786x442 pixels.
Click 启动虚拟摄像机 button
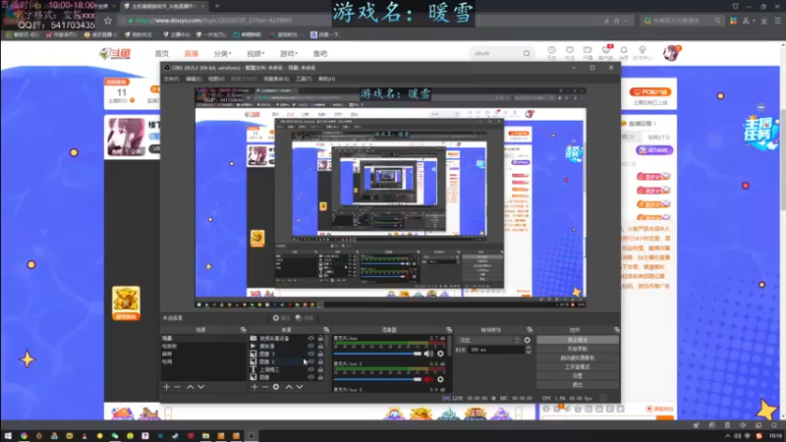click(578, 358)
